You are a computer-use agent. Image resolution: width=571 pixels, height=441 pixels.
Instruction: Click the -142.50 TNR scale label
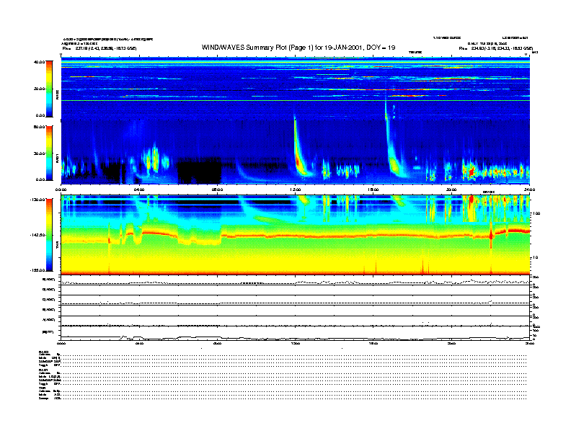click(37, 235)
